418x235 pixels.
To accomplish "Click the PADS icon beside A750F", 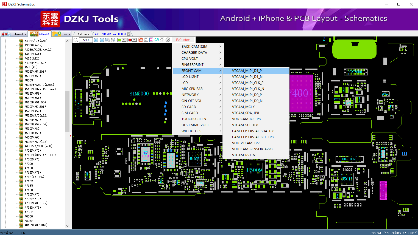I will click(x=21, y=212).
